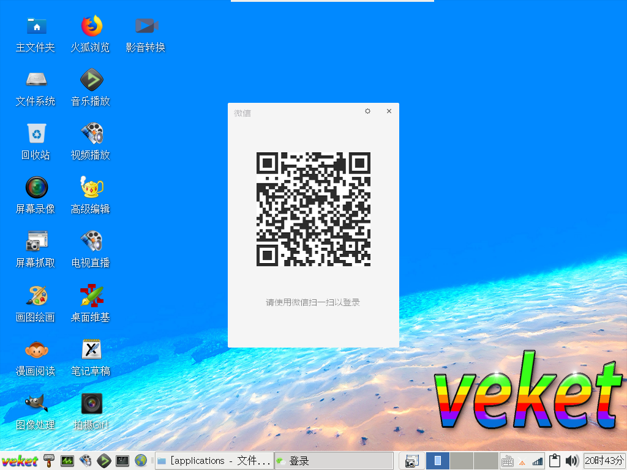Switch to the applications file manager task

click(213, 461)
